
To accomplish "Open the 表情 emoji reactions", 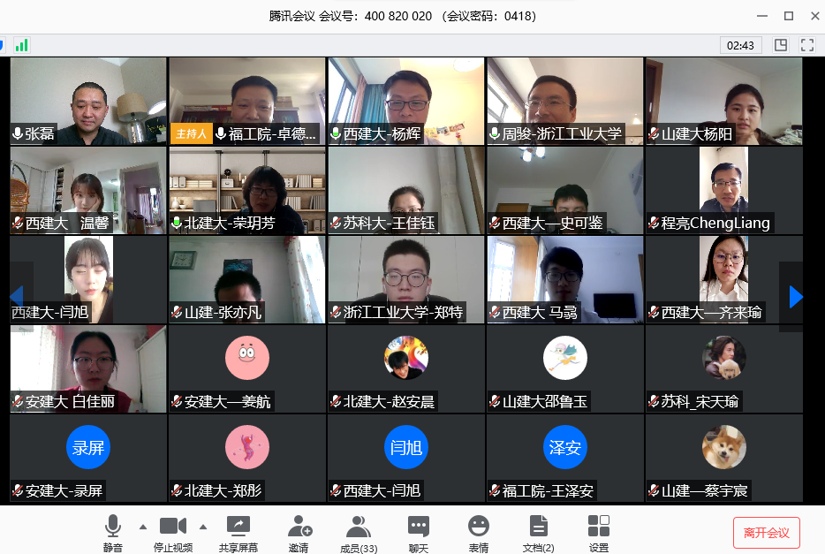I will (479, 533).
